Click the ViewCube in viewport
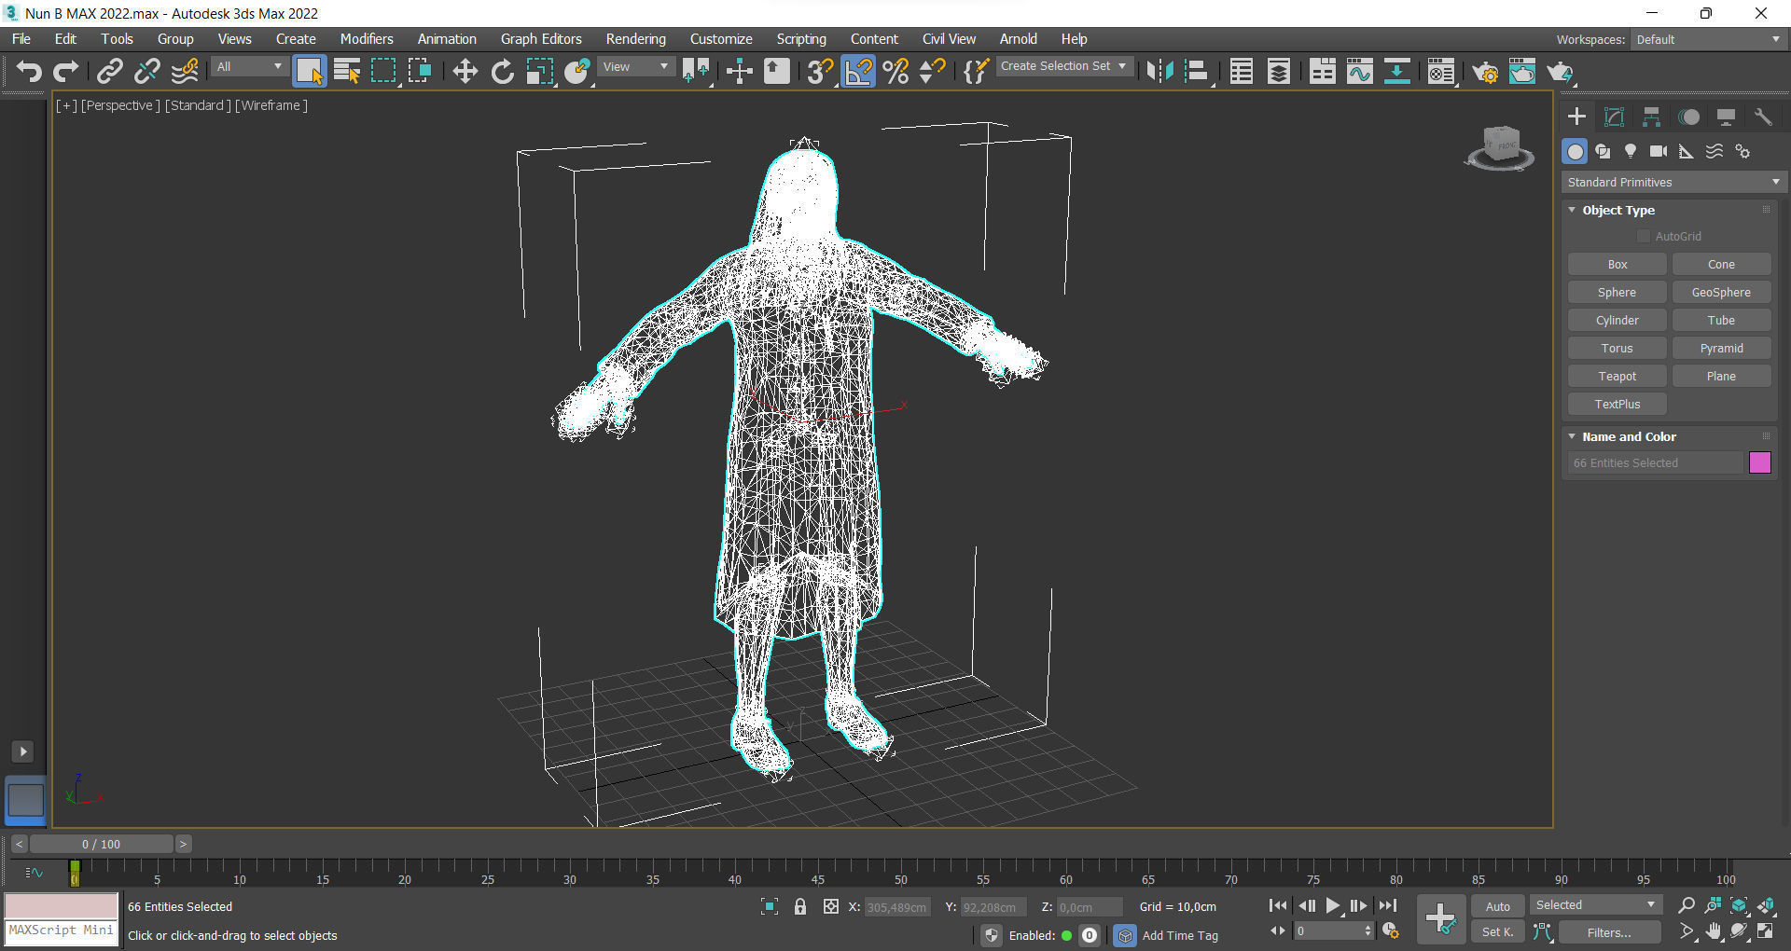Screen dimensions: 1791x951 pyautogui.click(x=1500, y=147)
